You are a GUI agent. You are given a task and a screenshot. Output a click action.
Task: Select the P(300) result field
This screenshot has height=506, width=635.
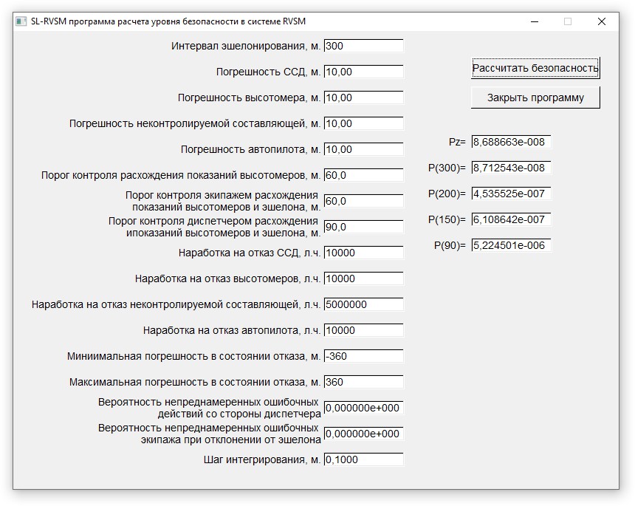coord(511,168)
